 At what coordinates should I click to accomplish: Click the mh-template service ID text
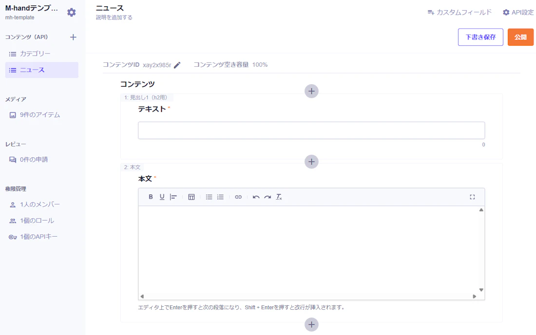point(20,18)
